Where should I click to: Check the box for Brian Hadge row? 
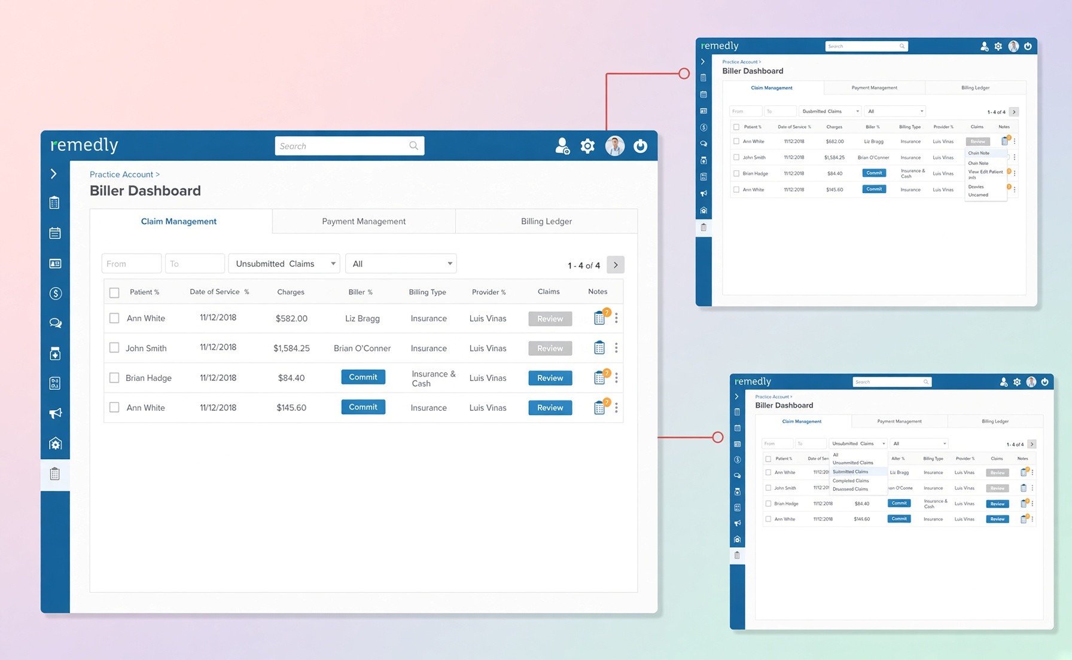[x=114, y=378]
